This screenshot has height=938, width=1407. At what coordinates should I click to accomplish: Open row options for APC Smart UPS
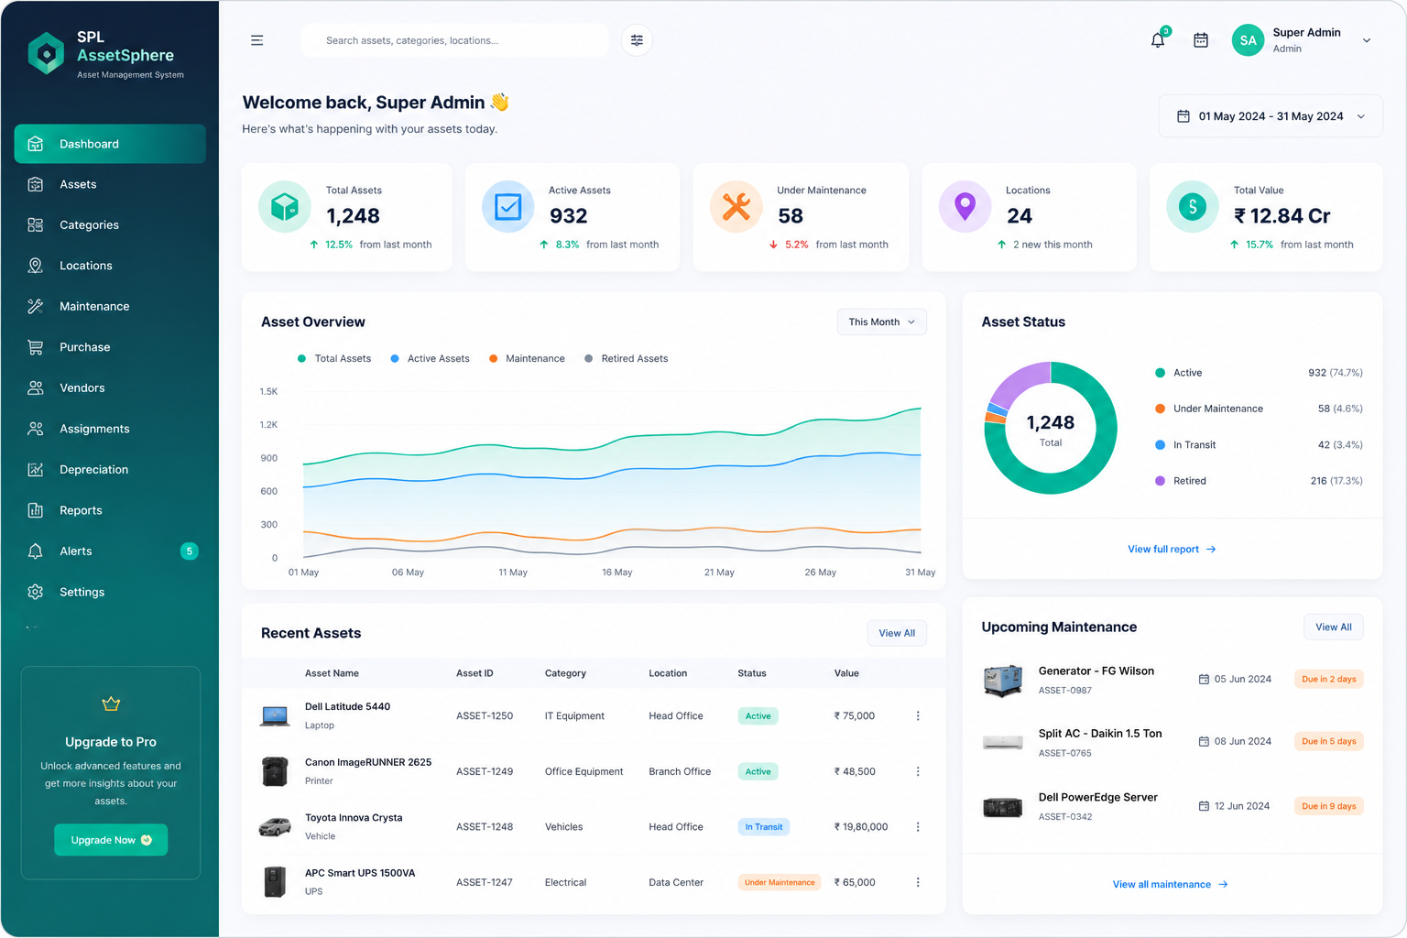click(x=918, y=882)
